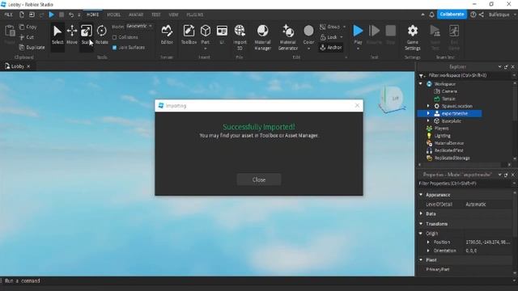Open the Material Manager
The width and height of the screenshot is (518, 291).
click(262, 37)
